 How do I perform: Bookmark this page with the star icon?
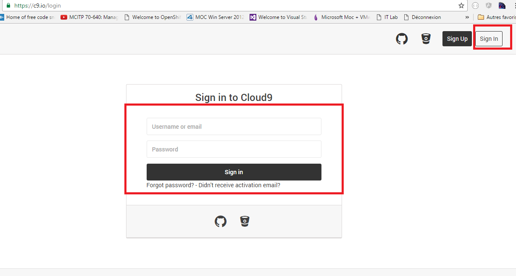(x=461, y=5)
